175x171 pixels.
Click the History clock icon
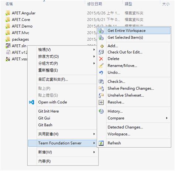pyautogui.click(x=101, y=111)
